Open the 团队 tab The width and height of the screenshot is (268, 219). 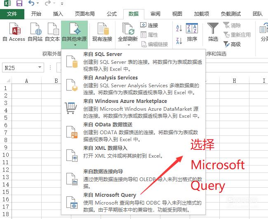[x=258, y=14]
